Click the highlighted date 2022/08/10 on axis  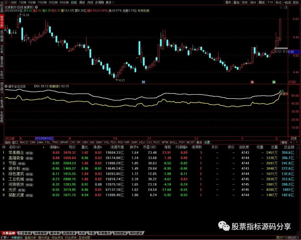44,138
